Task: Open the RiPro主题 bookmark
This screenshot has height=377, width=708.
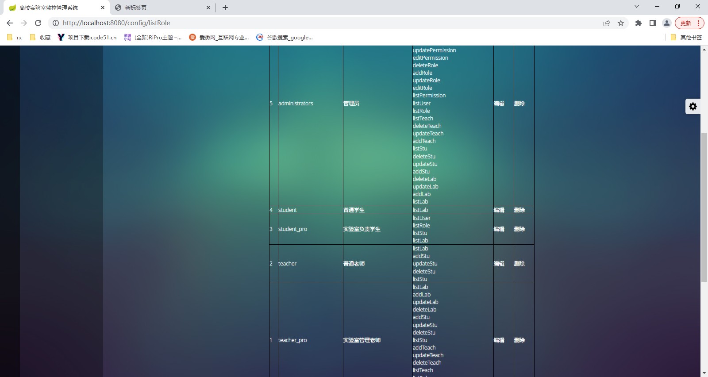Action: pos(153,38)
